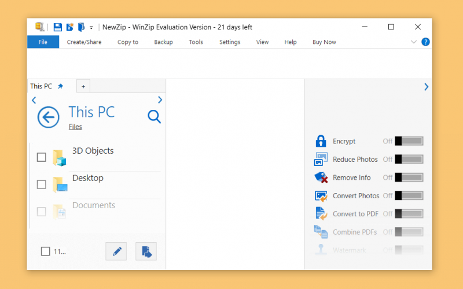Add a new tab with the plus button

[83, 86]
